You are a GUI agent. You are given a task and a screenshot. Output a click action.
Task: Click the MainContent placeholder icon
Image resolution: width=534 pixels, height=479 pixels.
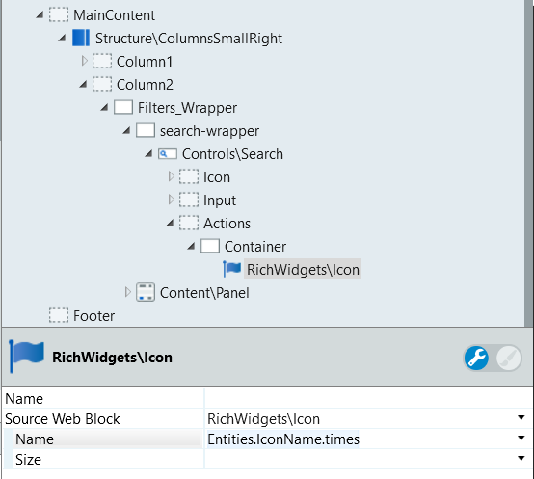pos(59,15)
